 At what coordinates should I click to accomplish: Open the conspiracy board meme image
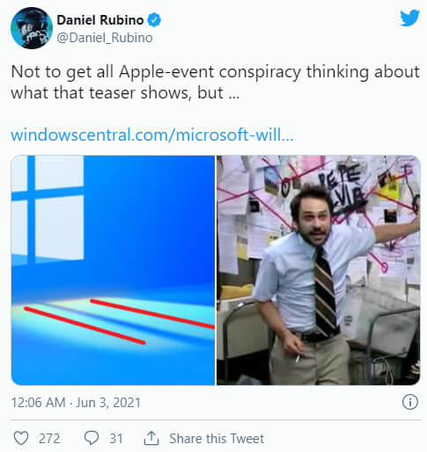click(319, 270)
